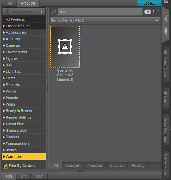
Task: Select the Light Sets category
Action: 24,72
